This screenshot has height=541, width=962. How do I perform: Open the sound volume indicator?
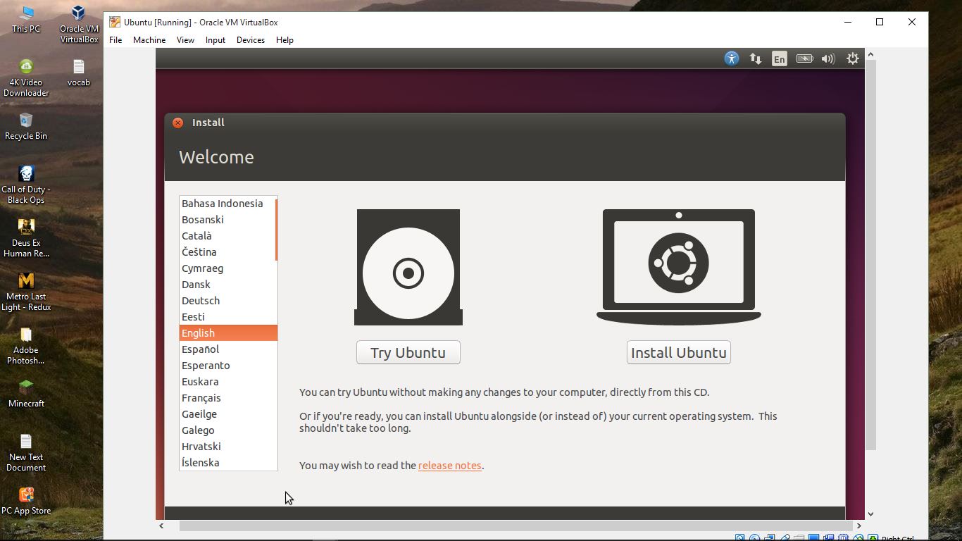(x=828, y=59)
